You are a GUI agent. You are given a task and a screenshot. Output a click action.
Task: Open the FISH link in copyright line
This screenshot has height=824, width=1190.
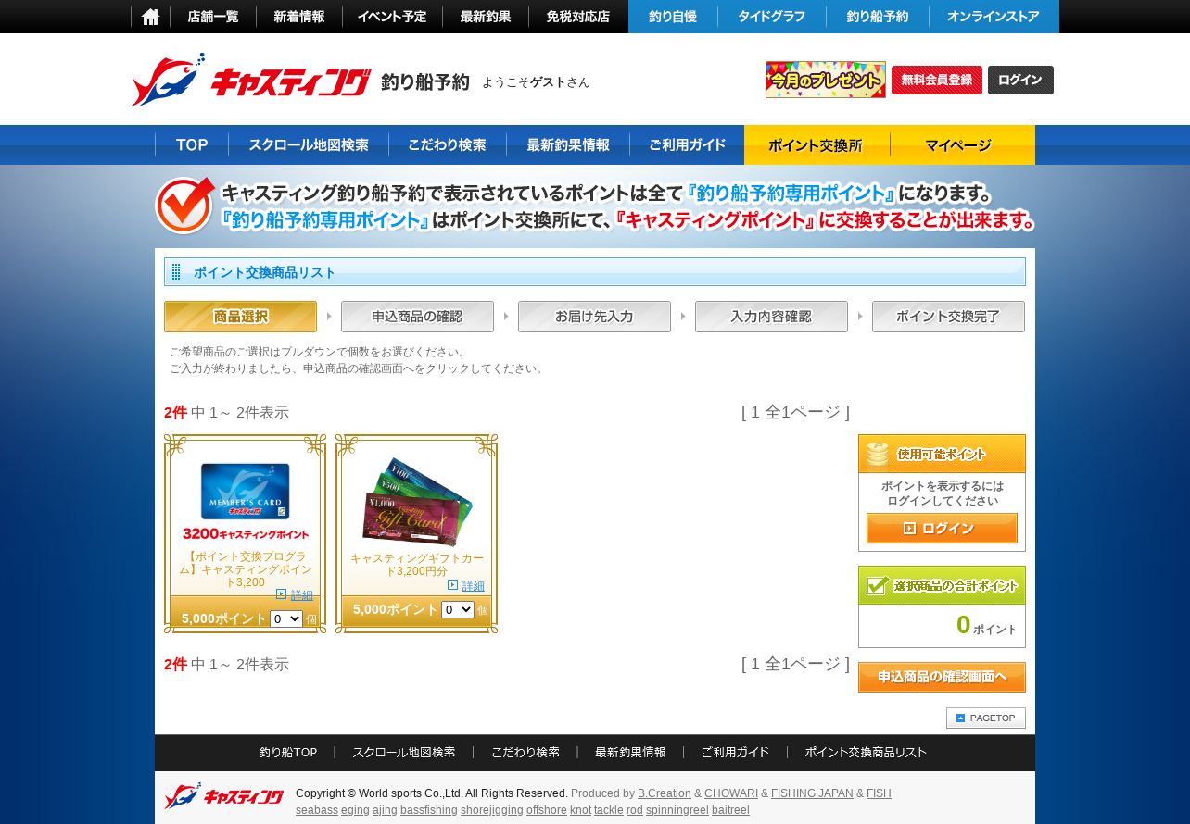tap(879, 793)
